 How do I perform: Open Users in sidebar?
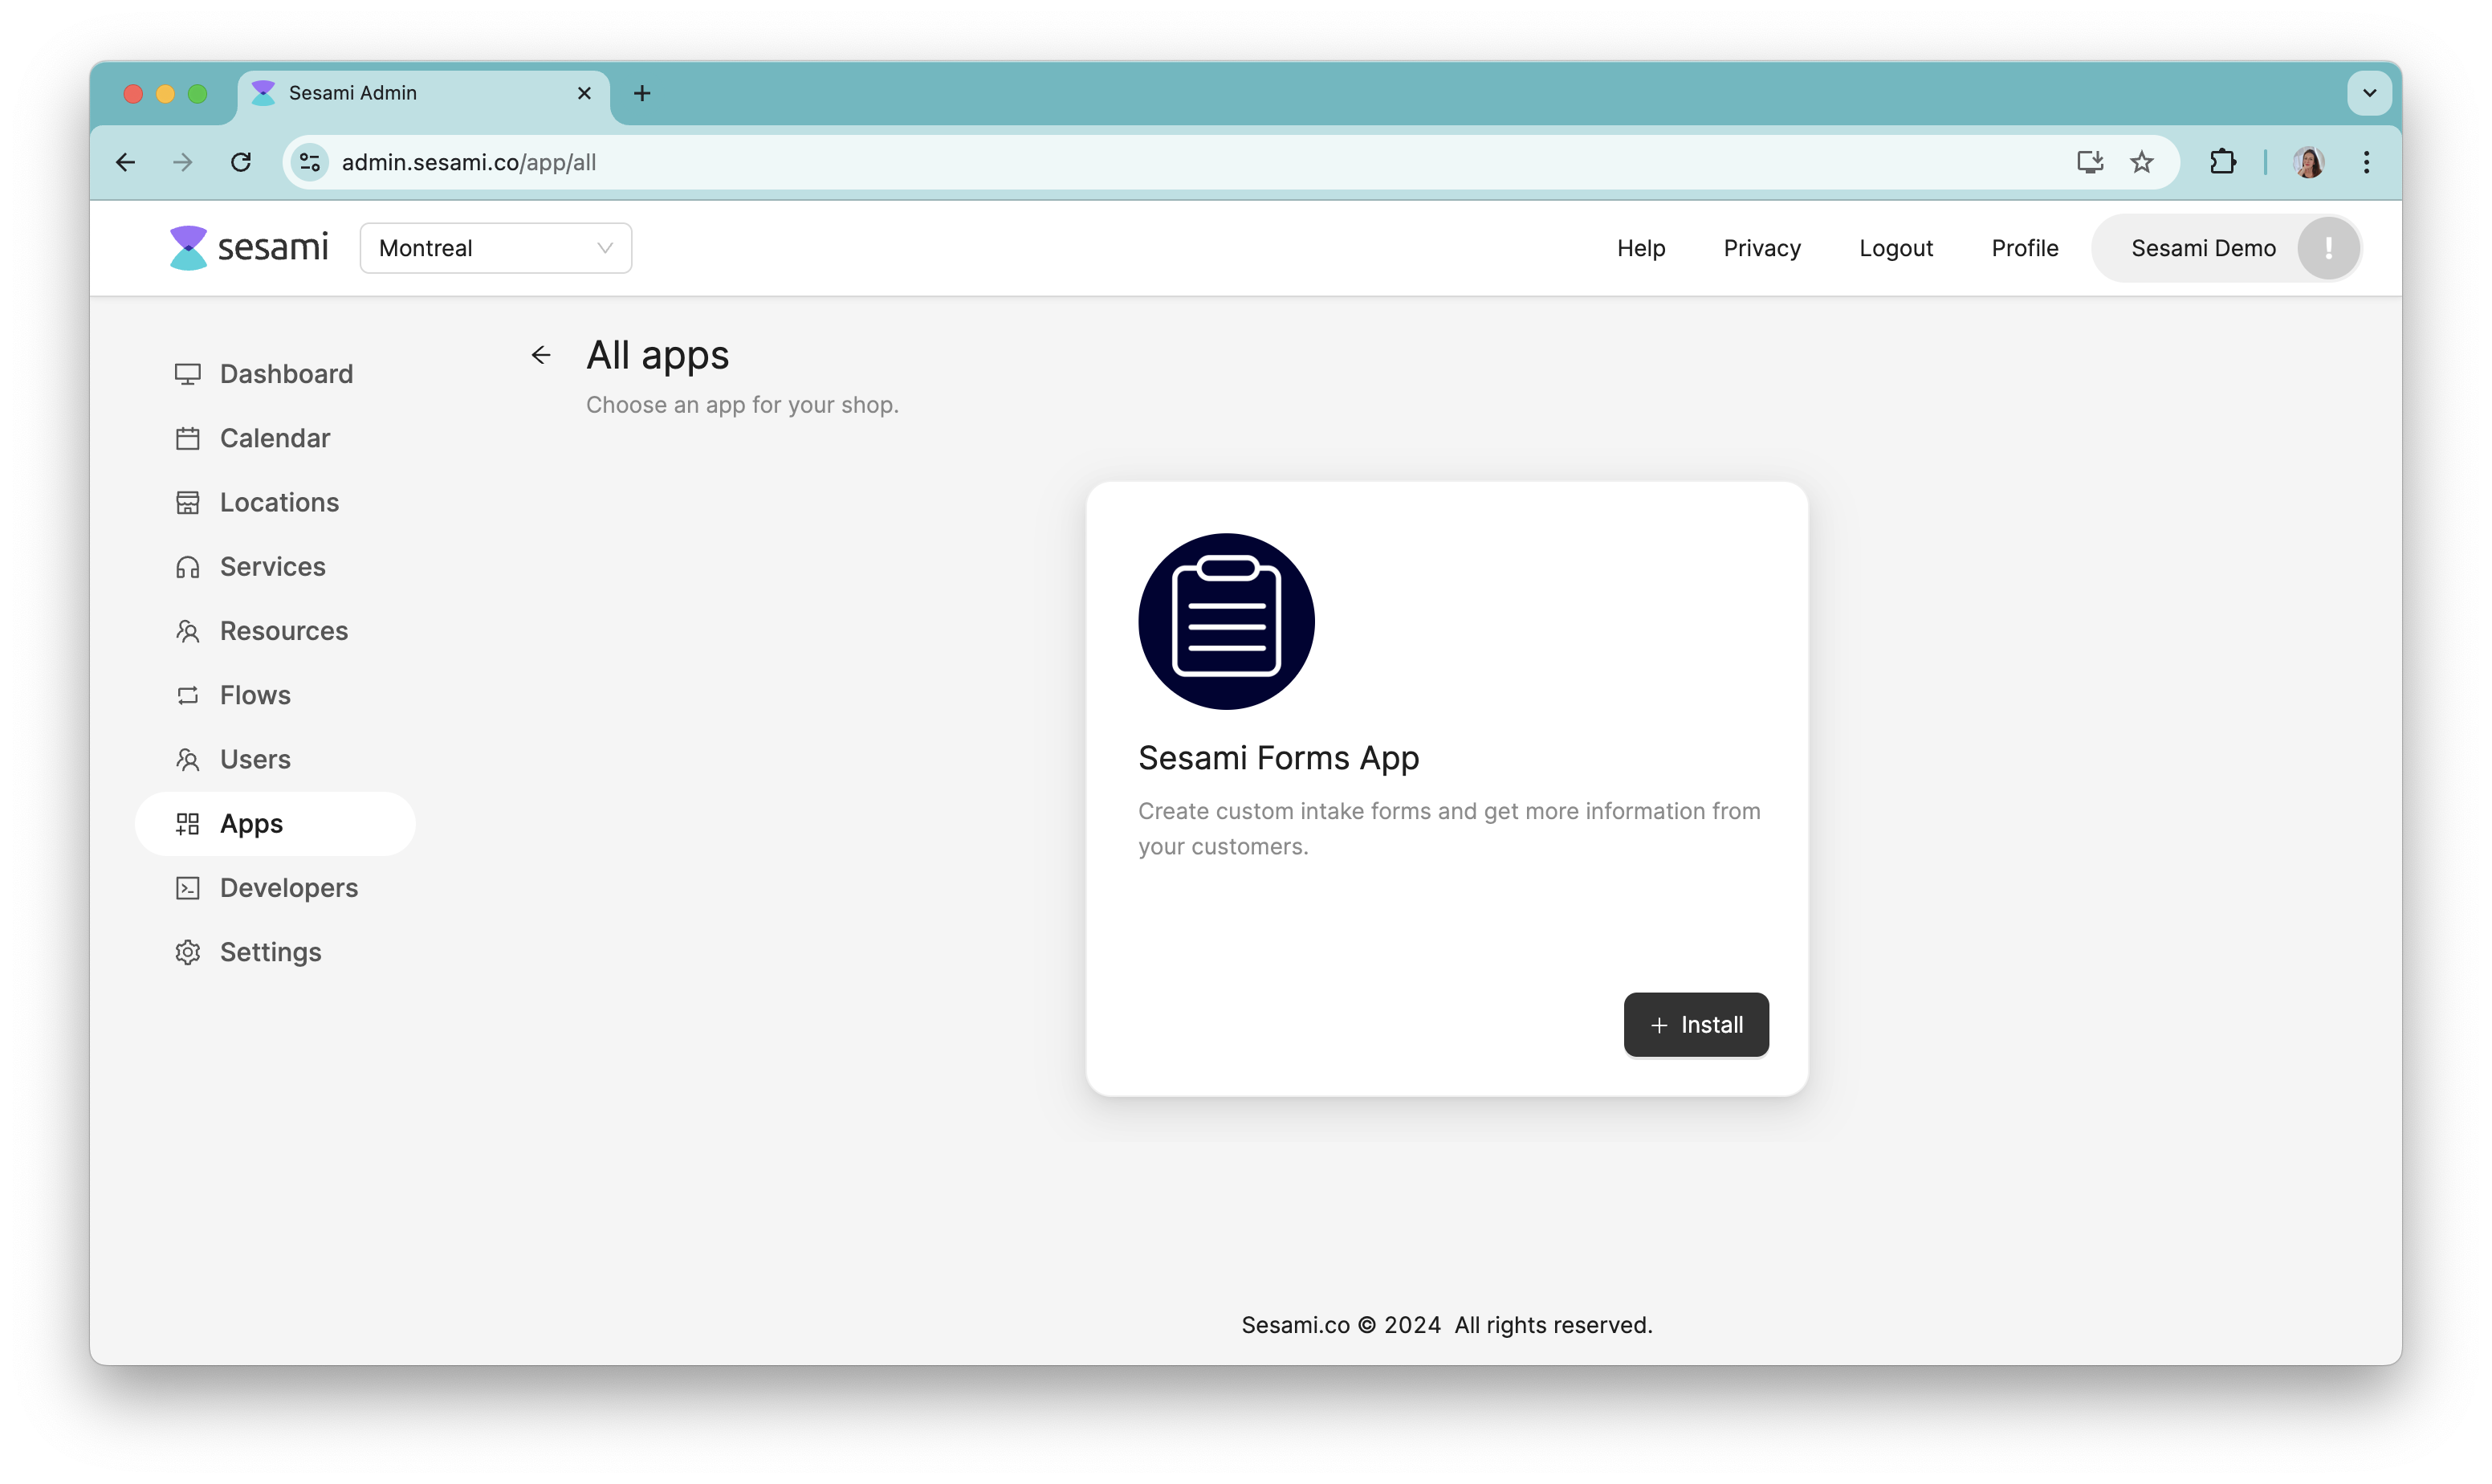click(x=275, y=759)
